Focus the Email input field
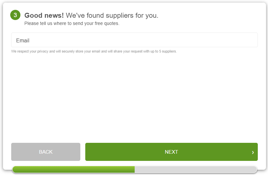This screenshot has width=268, height=175. pyautogui.click(x=134, y=40)
